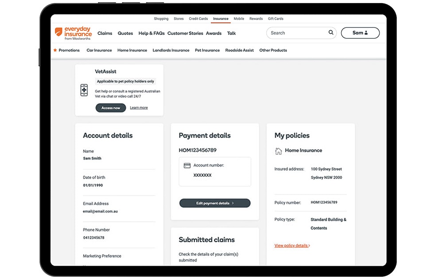Open the Quotes menu

click(125, 33)
